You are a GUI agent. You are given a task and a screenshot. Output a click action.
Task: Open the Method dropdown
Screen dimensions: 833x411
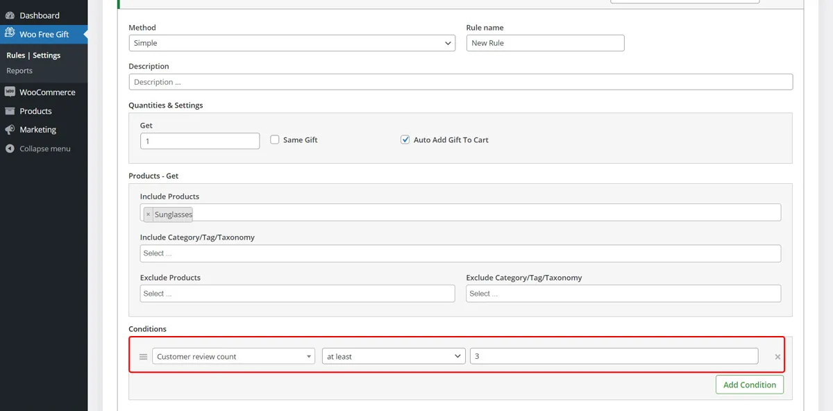tap(292, 43)
